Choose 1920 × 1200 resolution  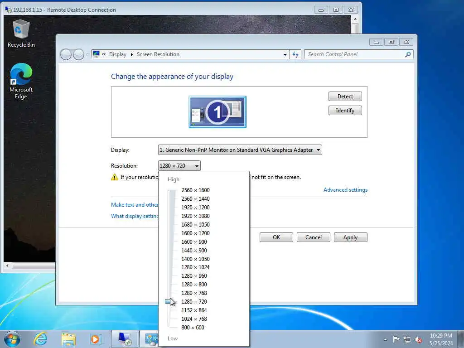pyautogui.click(x=195, y=207)
